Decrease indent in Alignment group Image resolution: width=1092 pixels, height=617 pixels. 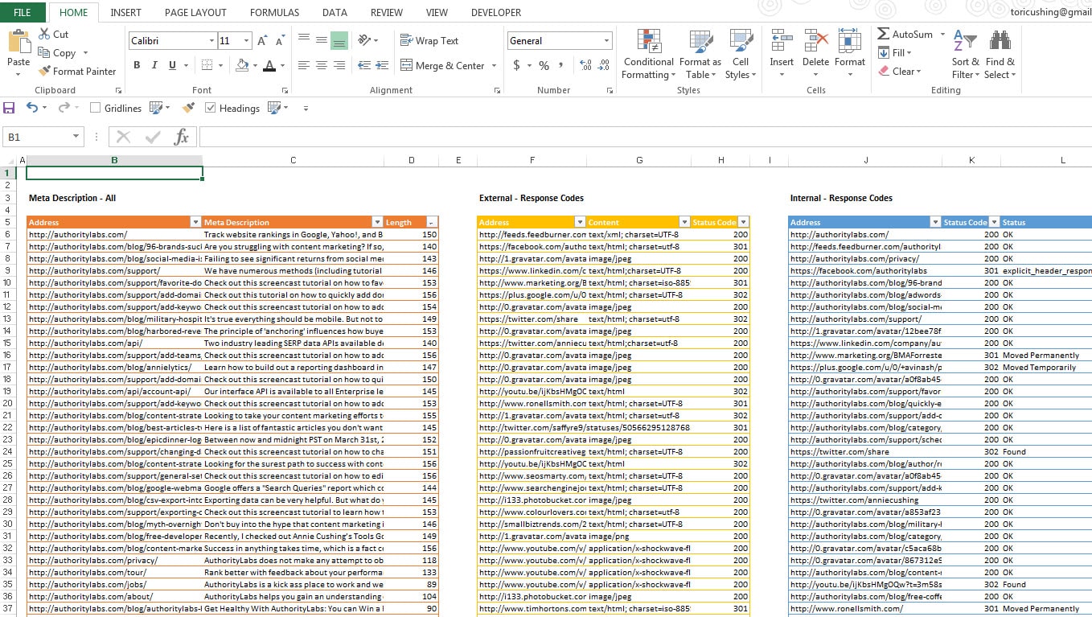click(363, 65)
